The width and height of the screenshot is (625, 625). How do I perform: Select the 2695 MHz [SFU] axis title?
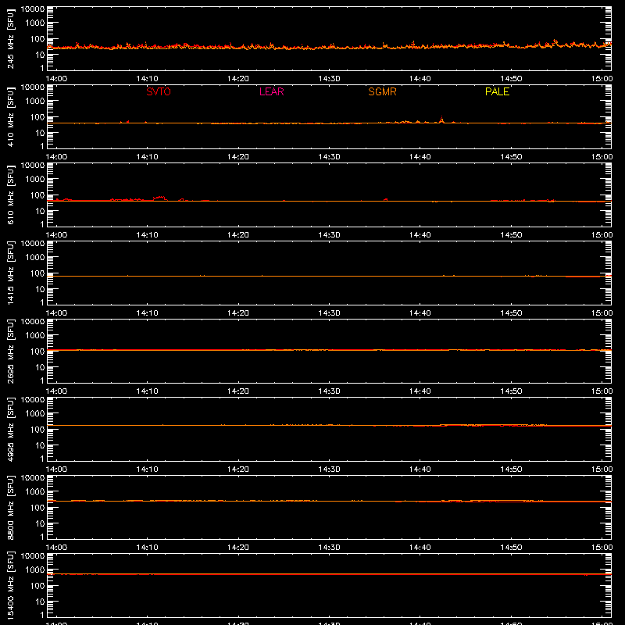(11, 351)
